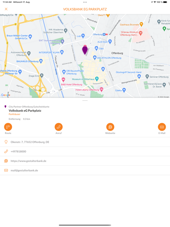Open https://www.gestalterbank.de link
Image resolution: width=170 pixels, height=227 pixels.
(85, 161)
